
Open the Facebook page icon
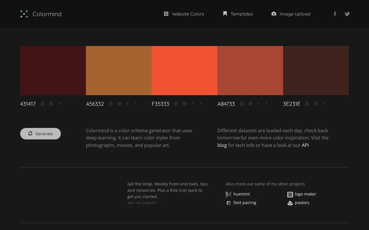[335, 14]
